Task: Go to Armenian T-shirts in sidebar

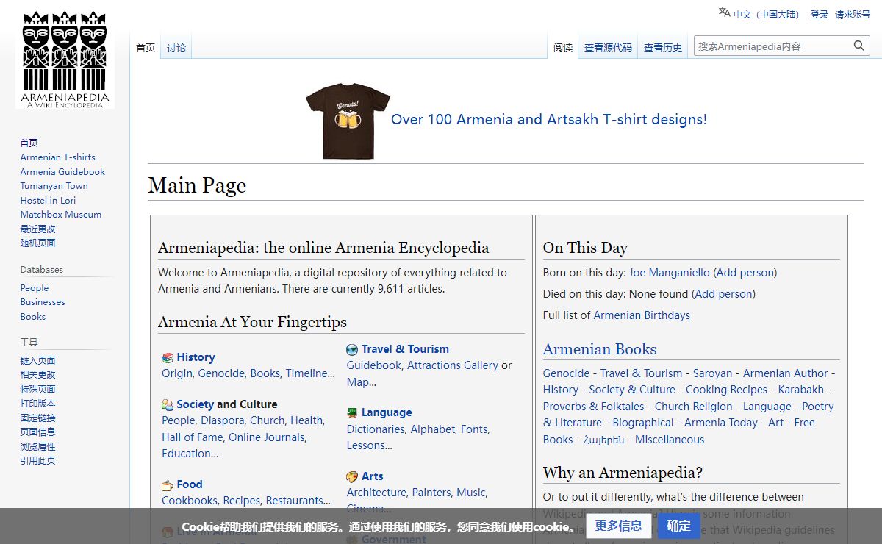Action: 57,157
